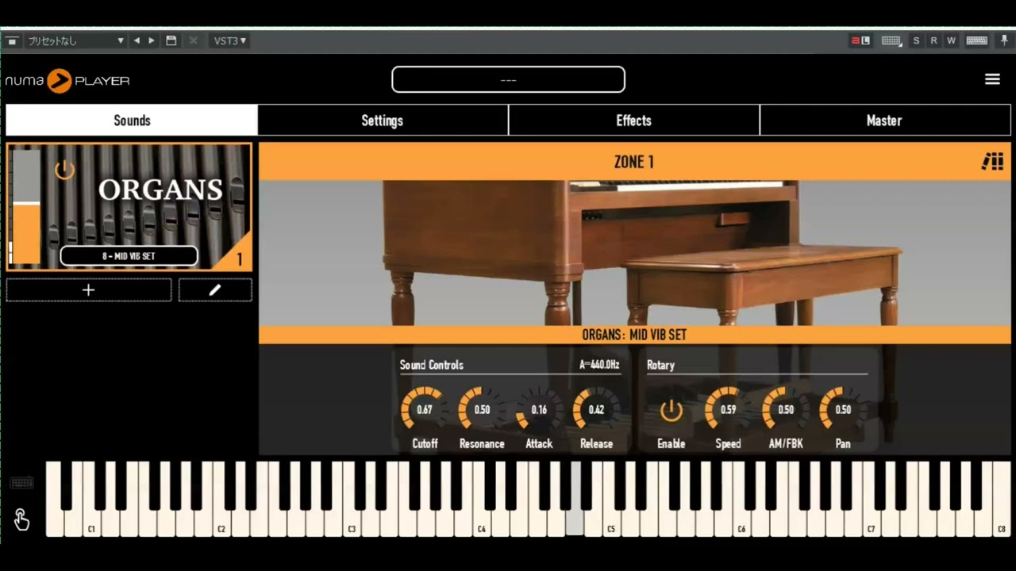Save the preset using the floppy disk icon

171,40
